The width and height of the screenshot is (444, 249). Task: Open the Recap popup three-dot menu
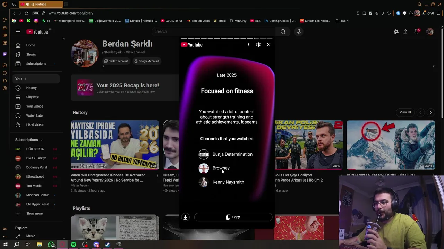[248, 45]
